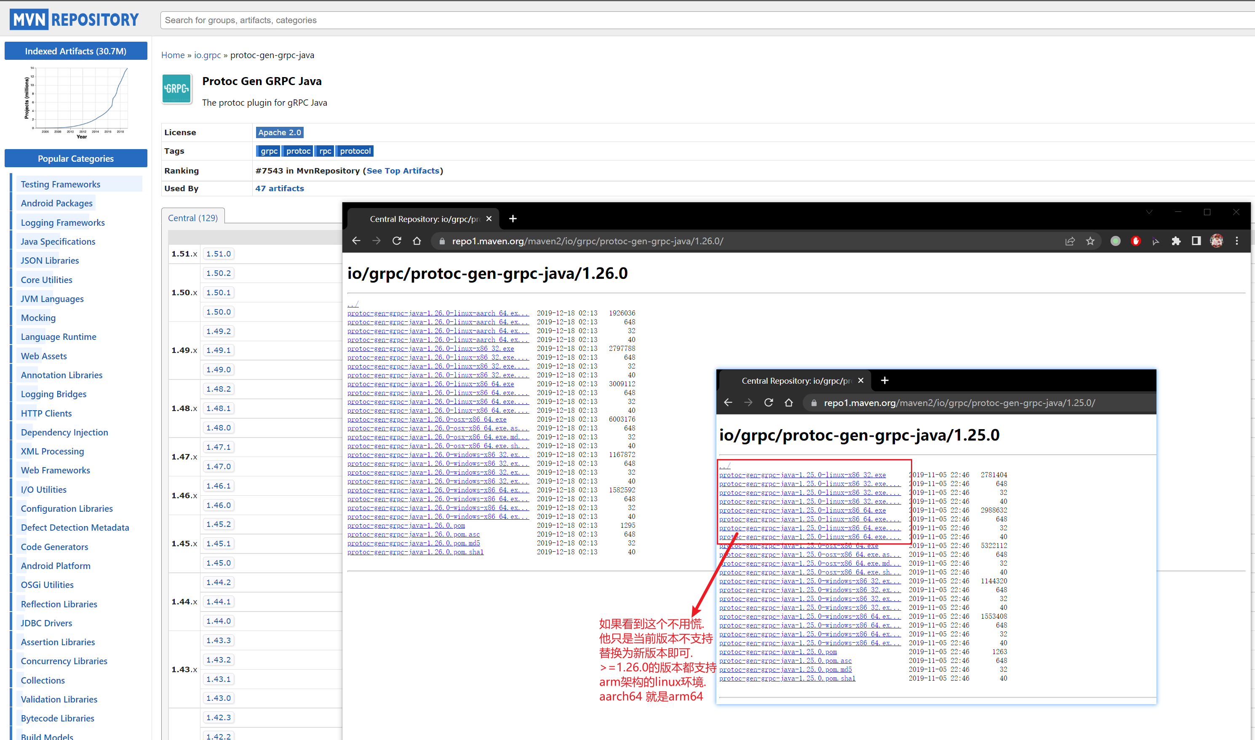
Task: Toggle the browser side panel icon
Action: (1196, 241)
